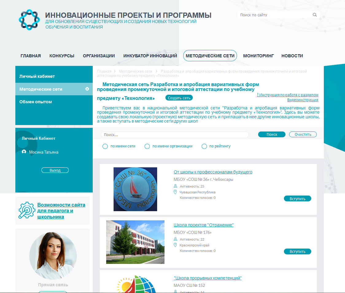Select the 'по рейтингу' radio option
Screen dimensions: 345x293
(x=204, y=146)
